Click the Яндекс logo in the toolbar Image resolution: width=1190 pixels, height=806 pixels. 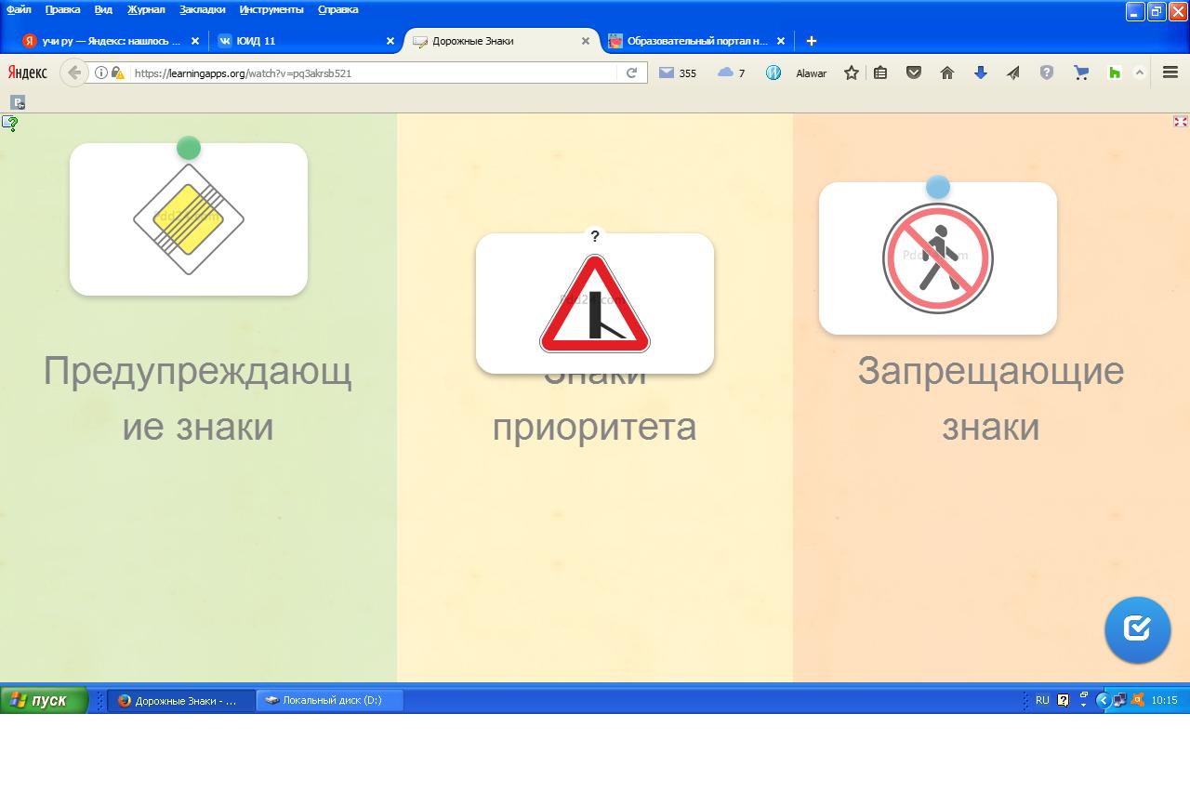point(27,73)
